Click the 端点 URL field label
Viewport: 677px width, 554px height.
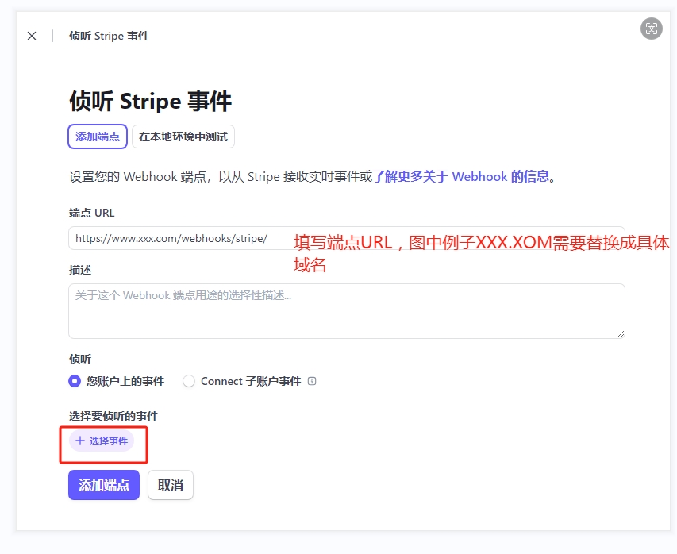point(91,213)
